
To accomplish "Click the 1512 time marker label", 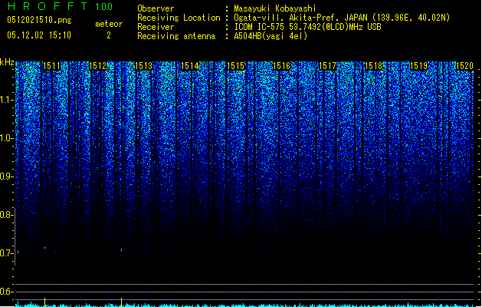I will coord(97,66).
